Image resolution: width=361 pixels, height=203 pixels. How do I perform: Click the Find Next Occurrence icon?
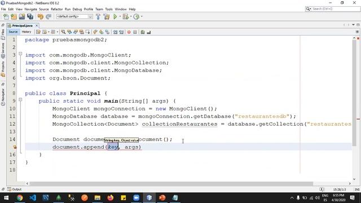(x=76, y=32)
